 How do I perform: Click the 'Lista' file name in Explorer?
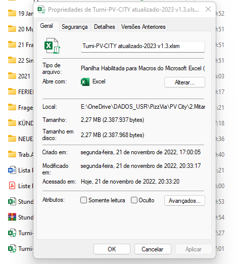(26, 170)
